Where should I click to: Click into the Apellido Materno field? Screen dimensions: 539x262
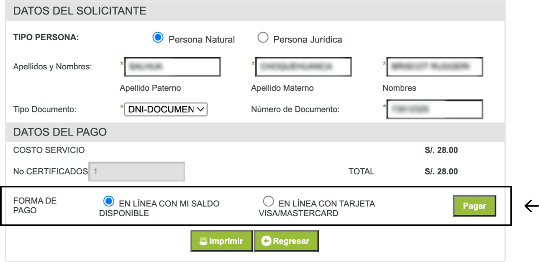[x=303, y=67]
